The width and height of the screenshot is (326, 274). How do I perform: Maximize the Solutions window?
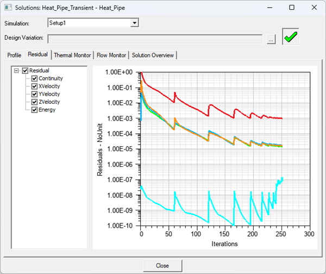click(x=292, y=8)
